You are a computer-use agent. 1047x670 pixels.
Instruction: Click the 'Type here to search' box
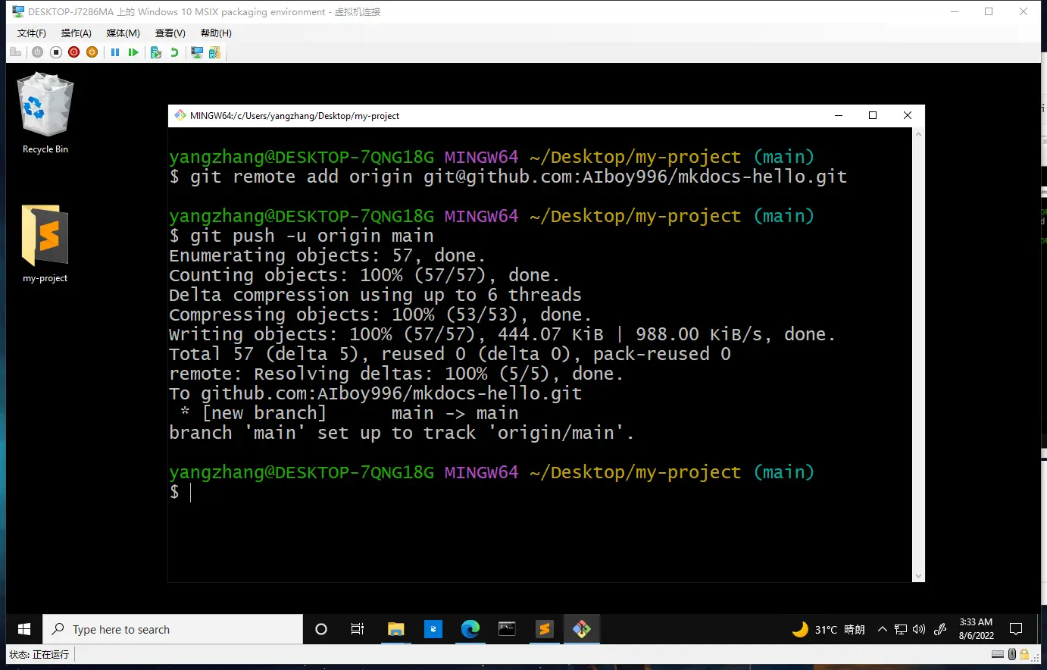(173, 630)
